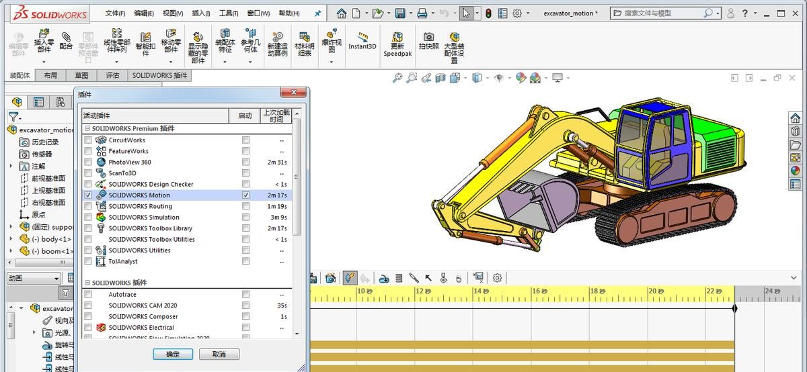Switch to the SOLIDWORKS 插件 tab
Viewport: 807px width, 372px height.
(159, 75)
